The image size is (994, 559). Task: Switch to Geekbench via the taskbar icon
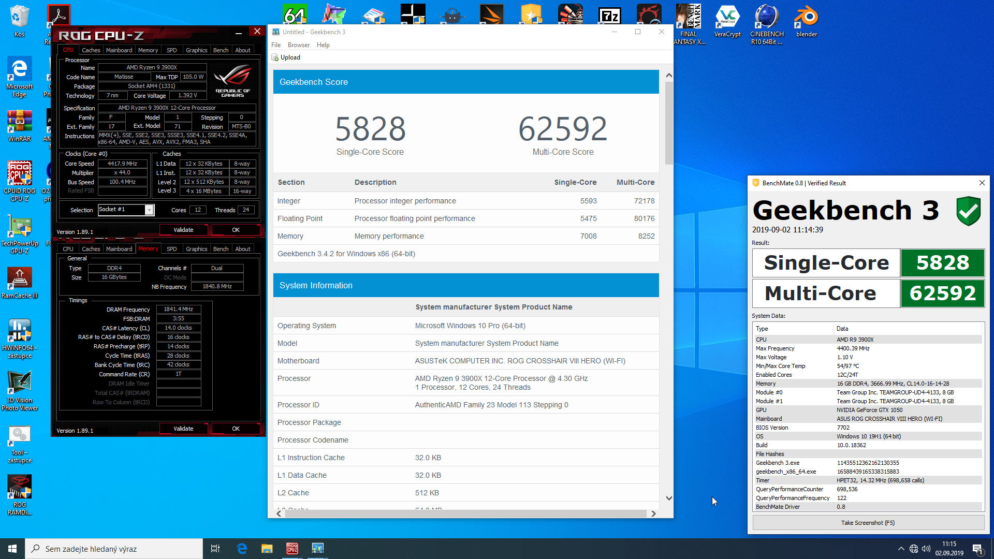coord(317,549)
